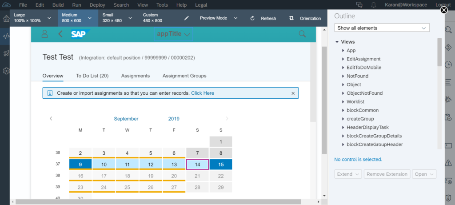455x205 pixels.
Task: Select the ObjectNotFound tree item
Action: 364,93
